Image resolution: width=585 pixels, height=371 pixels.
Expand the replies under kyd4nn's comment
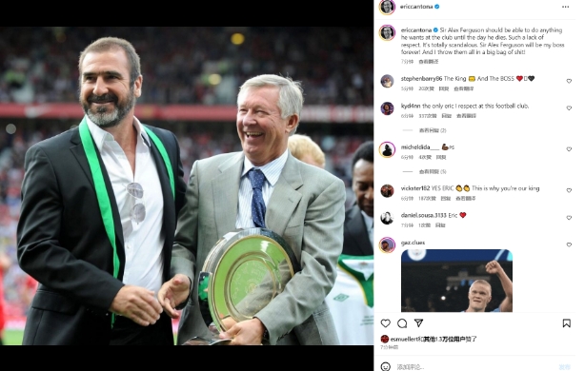click(433, 130)
